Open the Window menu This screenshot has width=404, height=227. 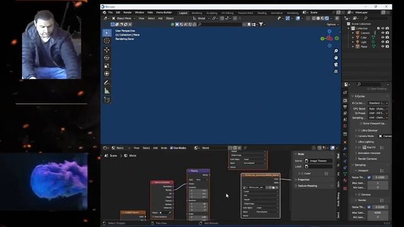coord(140,13)
